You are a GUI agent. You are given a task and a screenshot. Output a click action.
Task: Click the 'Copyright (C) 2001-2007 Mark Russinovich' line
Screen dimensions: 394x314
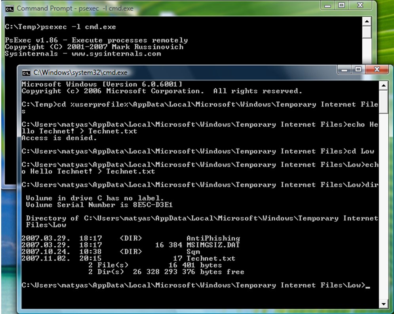coord(94,47)
